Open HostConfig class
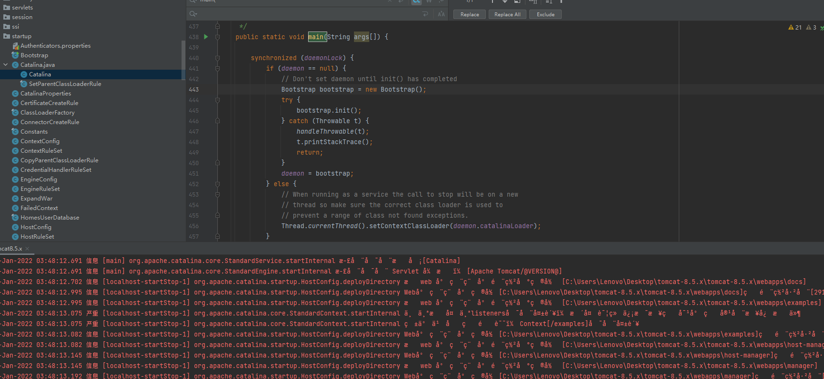This screenshot has height=379, width=824. [x=36, y=227]
